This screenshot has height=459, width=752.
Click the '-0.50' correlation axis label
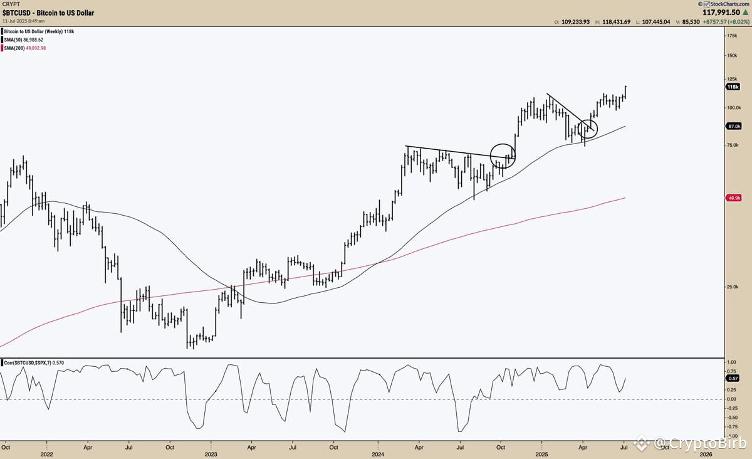click(731, 417)
